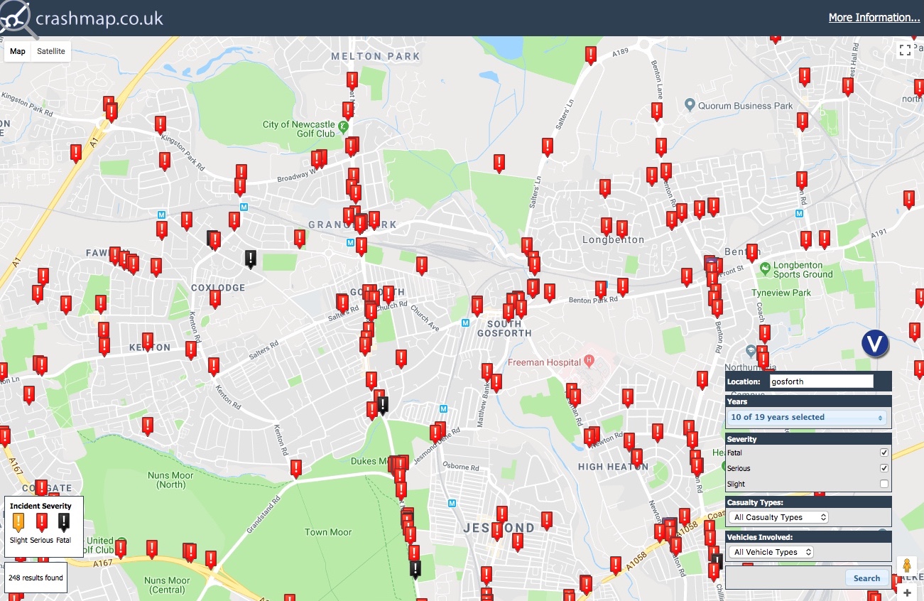This screenshot has width=924, height=601.
Task: Click the blue circular V panel icon
Action: [x=876, y=344]
